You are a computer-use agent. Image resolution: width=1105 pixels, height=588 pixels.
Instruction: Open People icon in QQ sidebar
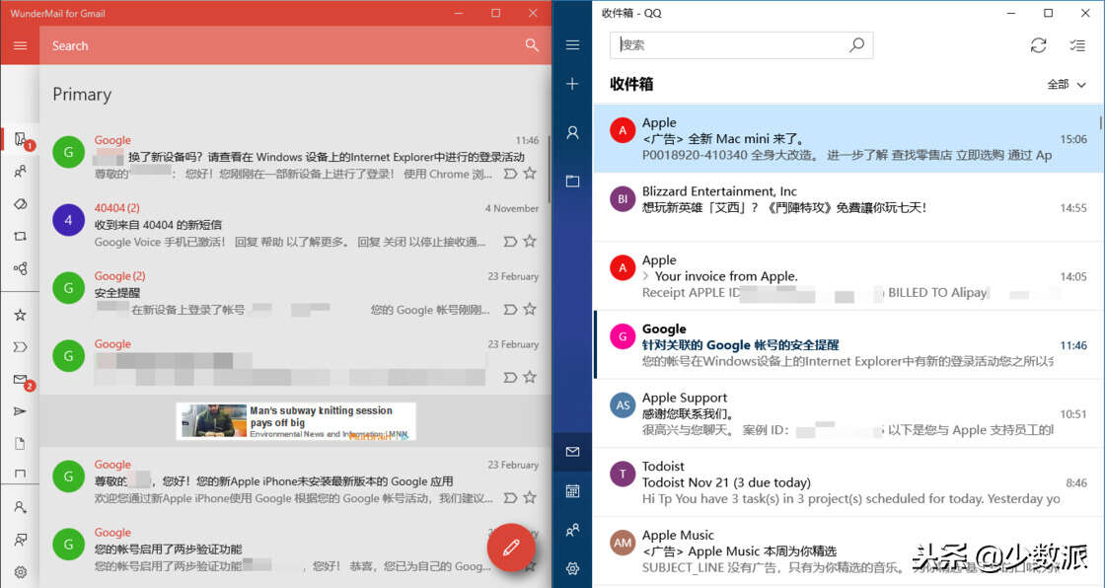pyautogui.click(x=573, y=530)
